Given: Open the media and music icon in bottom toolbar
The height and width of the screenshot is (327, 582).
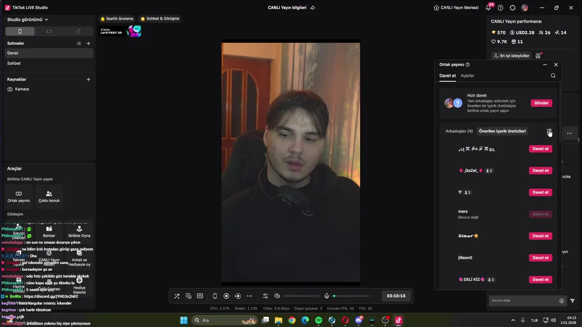Looking at the screenshot, I should tap(188, 296).
